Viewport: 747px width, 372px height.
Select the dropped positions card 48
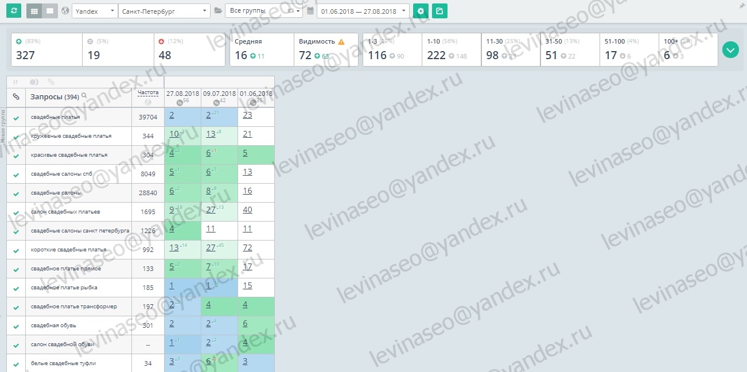pyautogui.click(x=189, y=49)
